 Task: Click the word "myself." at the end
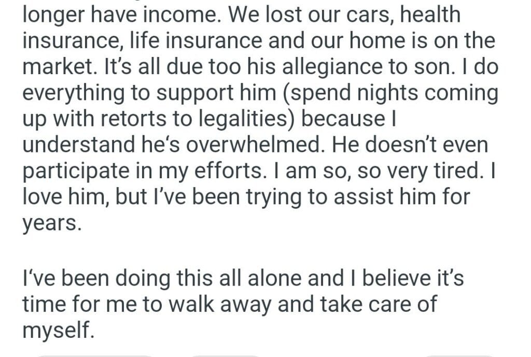point(58,331)
